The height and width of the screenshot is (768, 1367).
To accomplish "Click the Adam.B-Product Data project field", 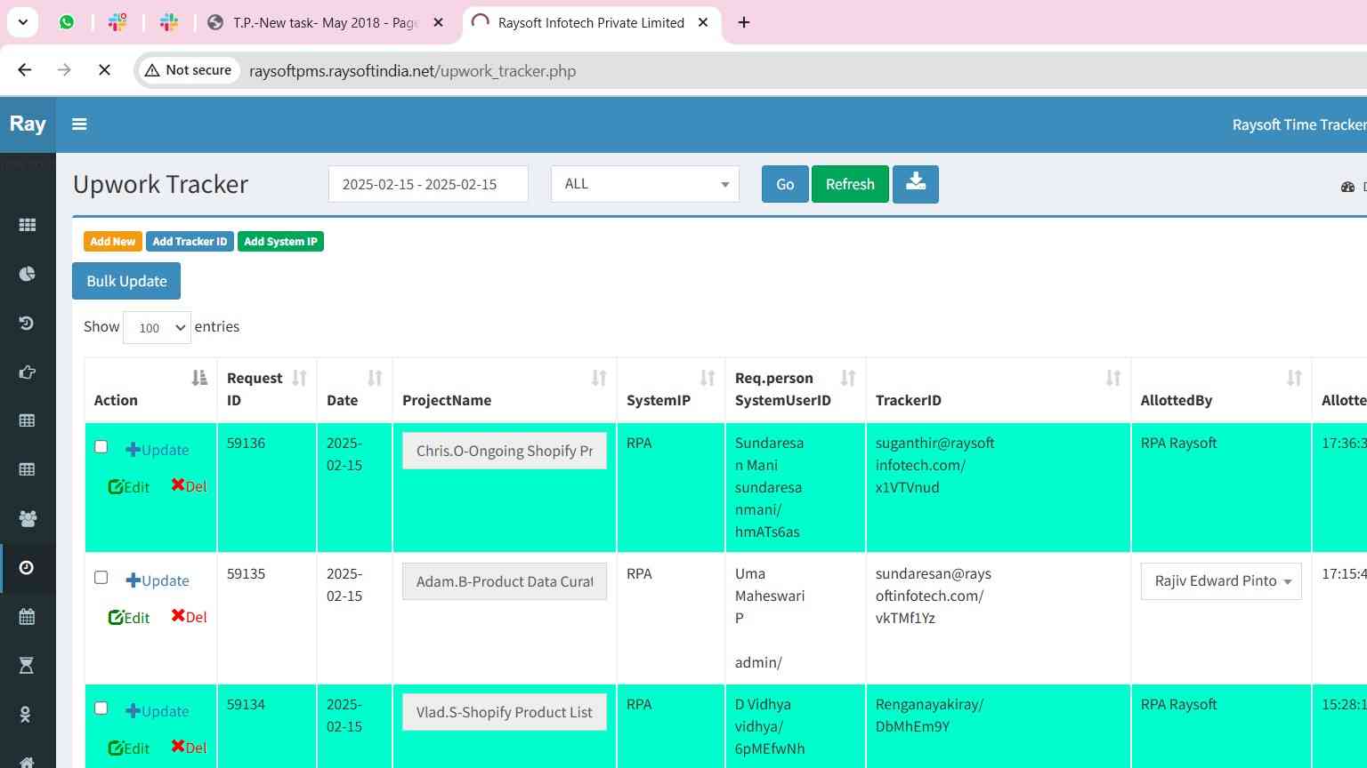I will point(505,581).
